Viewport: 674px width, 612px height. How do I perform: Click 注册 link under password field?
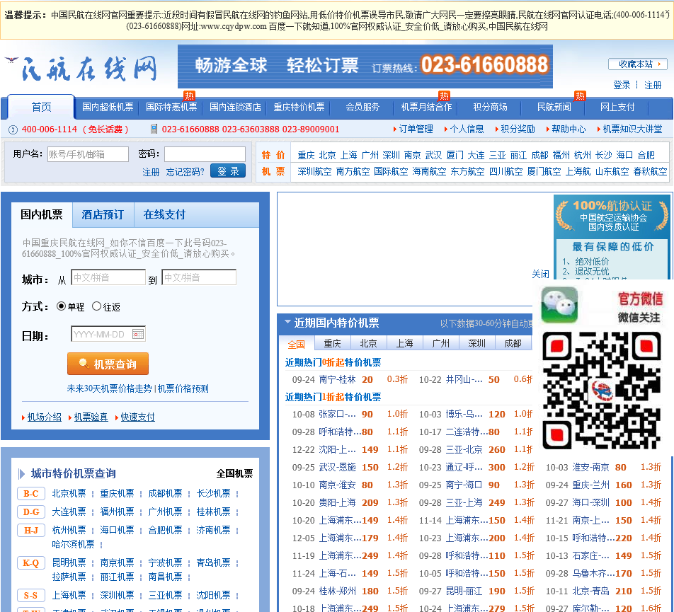click(x=151, y=172)
